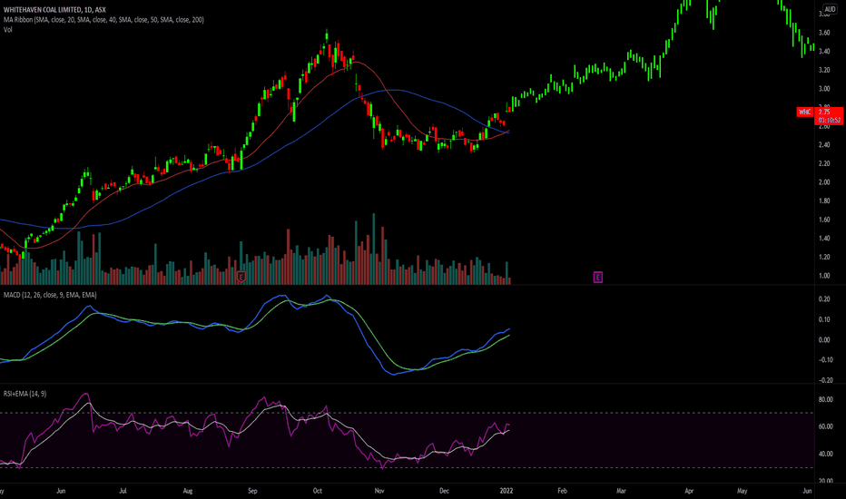Click the 40.00 RSI scale label
Screen dimensions: 846x499
[825, 455]
